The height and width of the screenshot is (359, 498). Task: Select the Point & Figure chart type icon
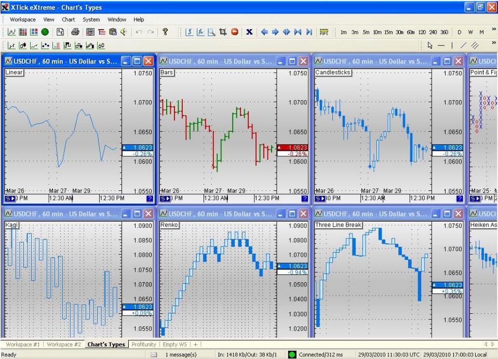click(57, 46)
